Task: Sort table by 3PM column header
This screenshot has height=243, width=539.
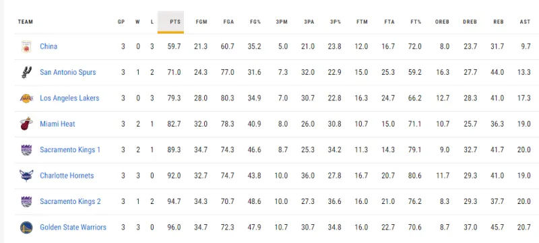Action: [x=282, y=22]
